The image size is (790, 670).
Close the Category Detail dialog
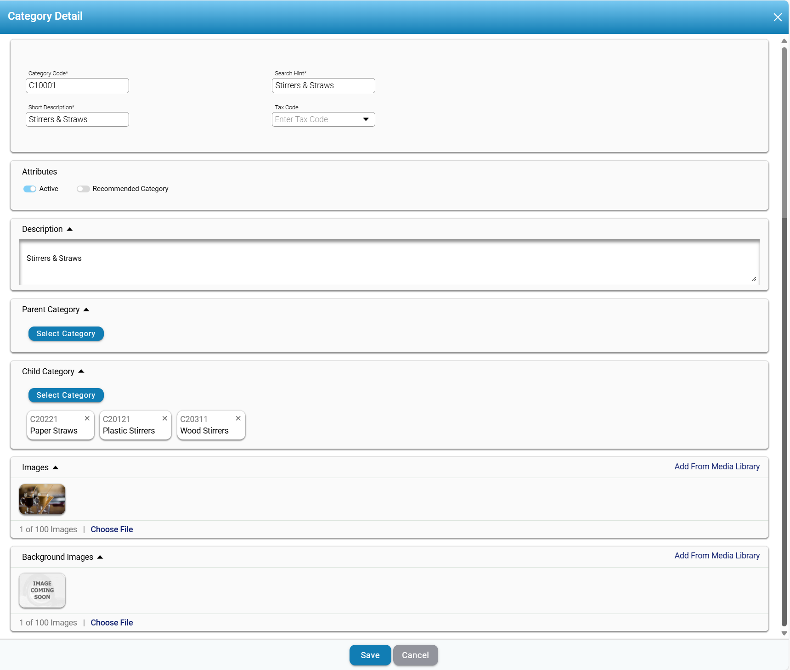777,17
